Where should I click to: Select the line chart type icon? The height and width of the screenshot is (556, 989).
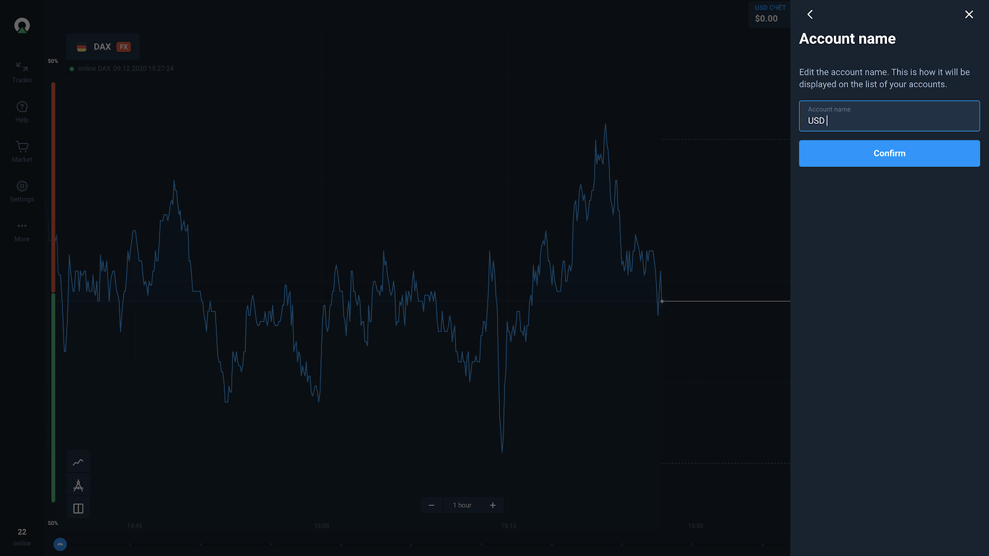click(79, 462)
